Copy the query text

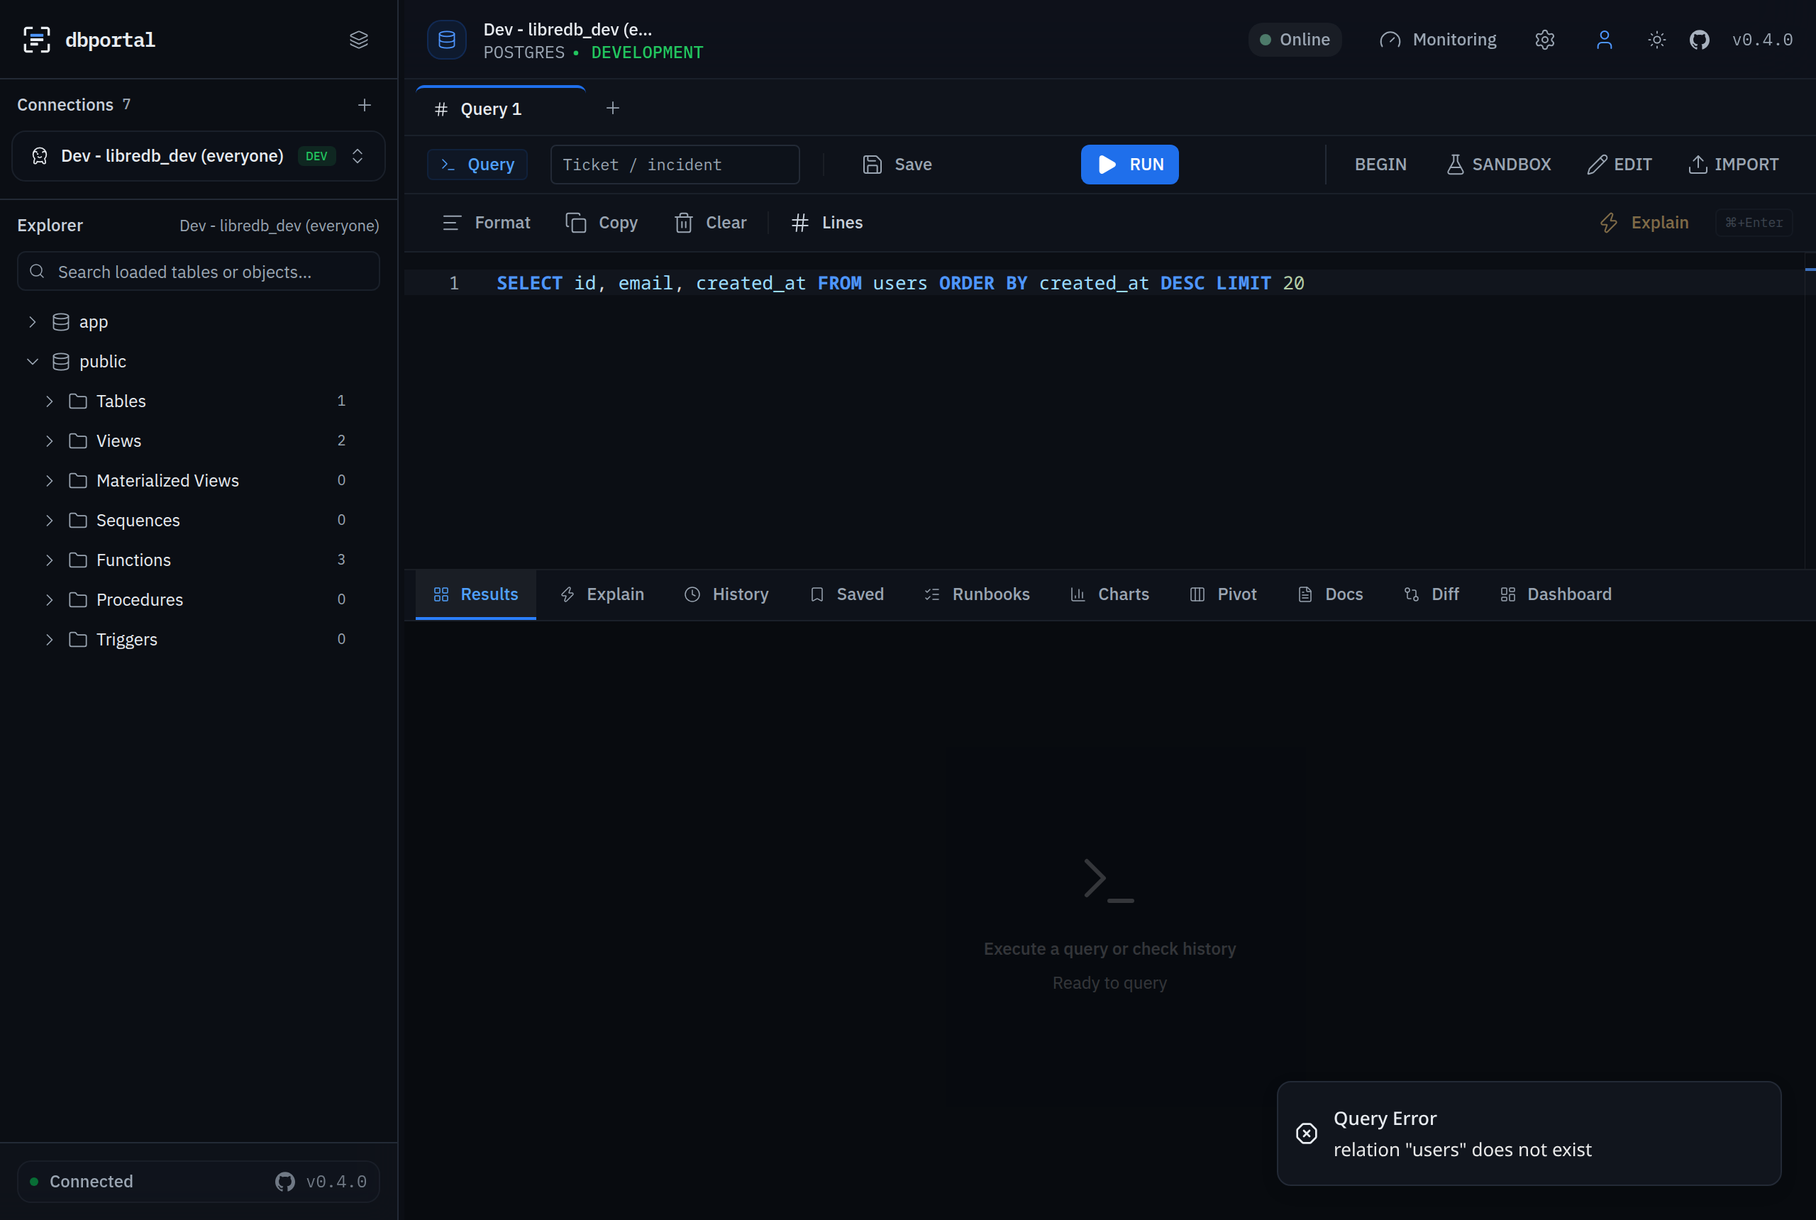[x=602, y=223]
